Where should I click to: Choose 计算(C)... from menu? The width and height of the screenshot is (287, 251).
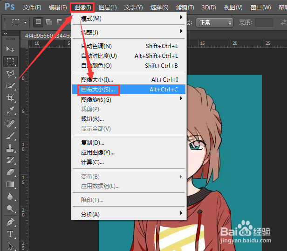click(129, 162)
